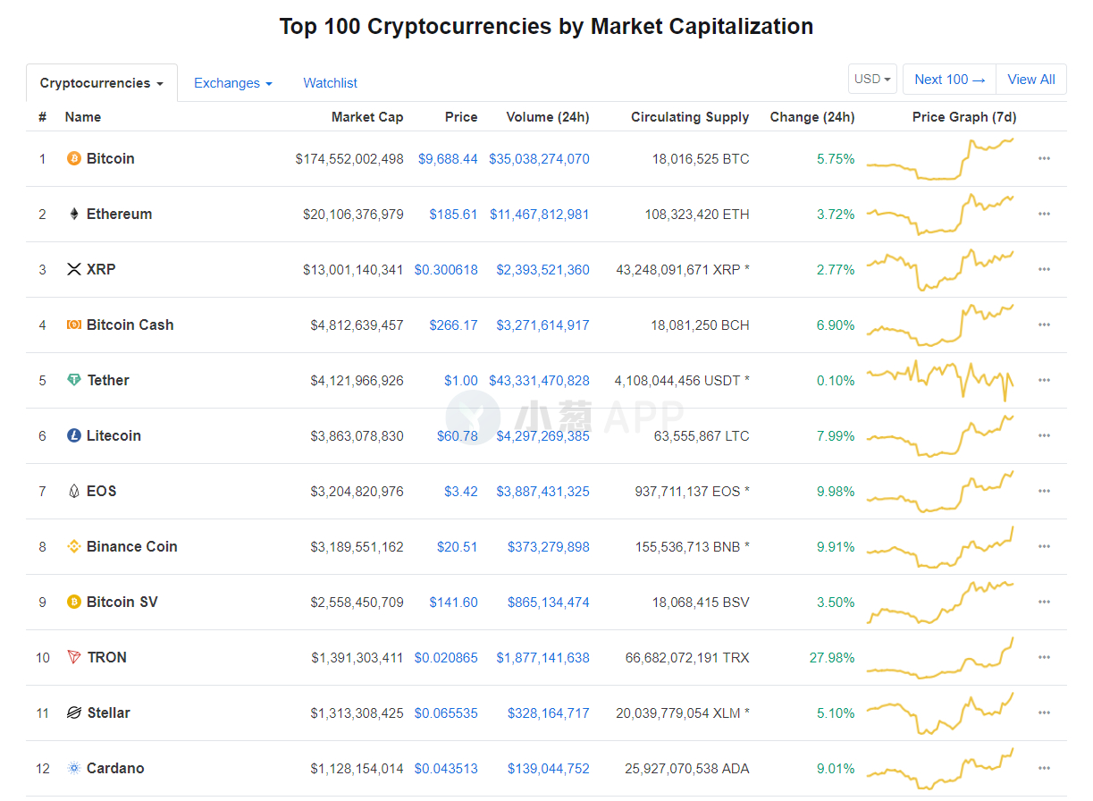Open the Stellar 7-day price graph

coord(940,713)
